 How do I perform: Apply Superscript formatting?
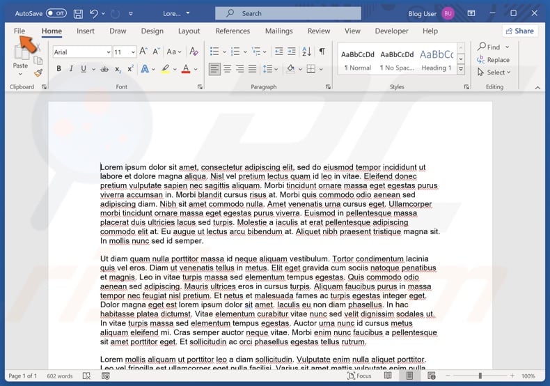[130, 69]
